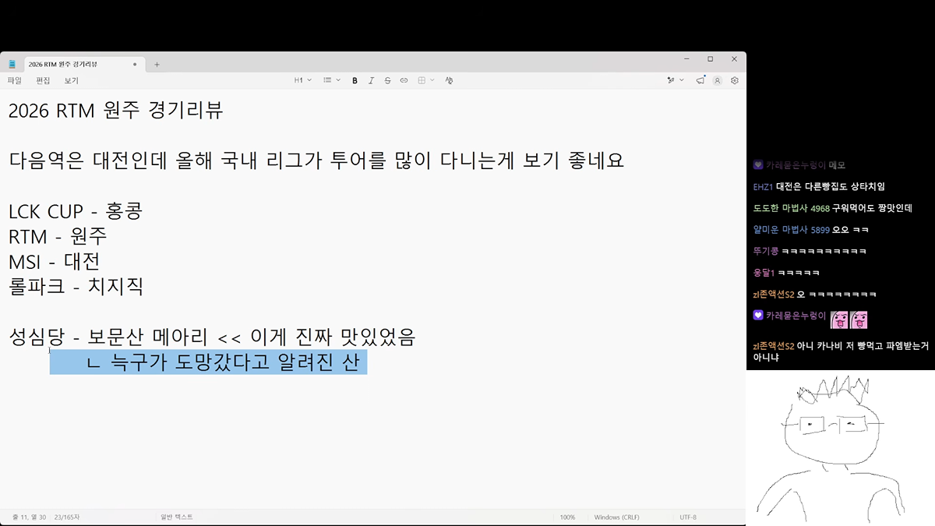
Task: Clear text formatting
Action: pyautogui.click(x=449, y=80)
